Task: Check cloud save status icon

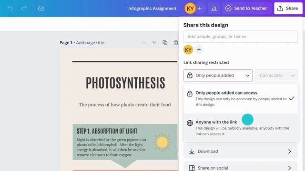Action: 41,9
